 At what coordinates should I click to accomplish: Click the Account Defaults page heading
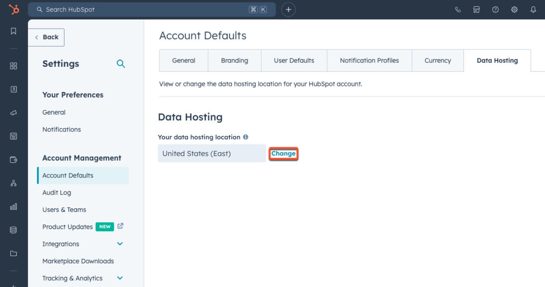pos(203,36)
